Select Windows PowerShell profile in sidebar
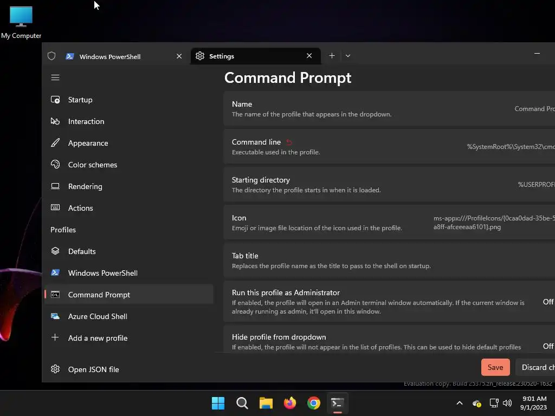 (x=129, y=273)
